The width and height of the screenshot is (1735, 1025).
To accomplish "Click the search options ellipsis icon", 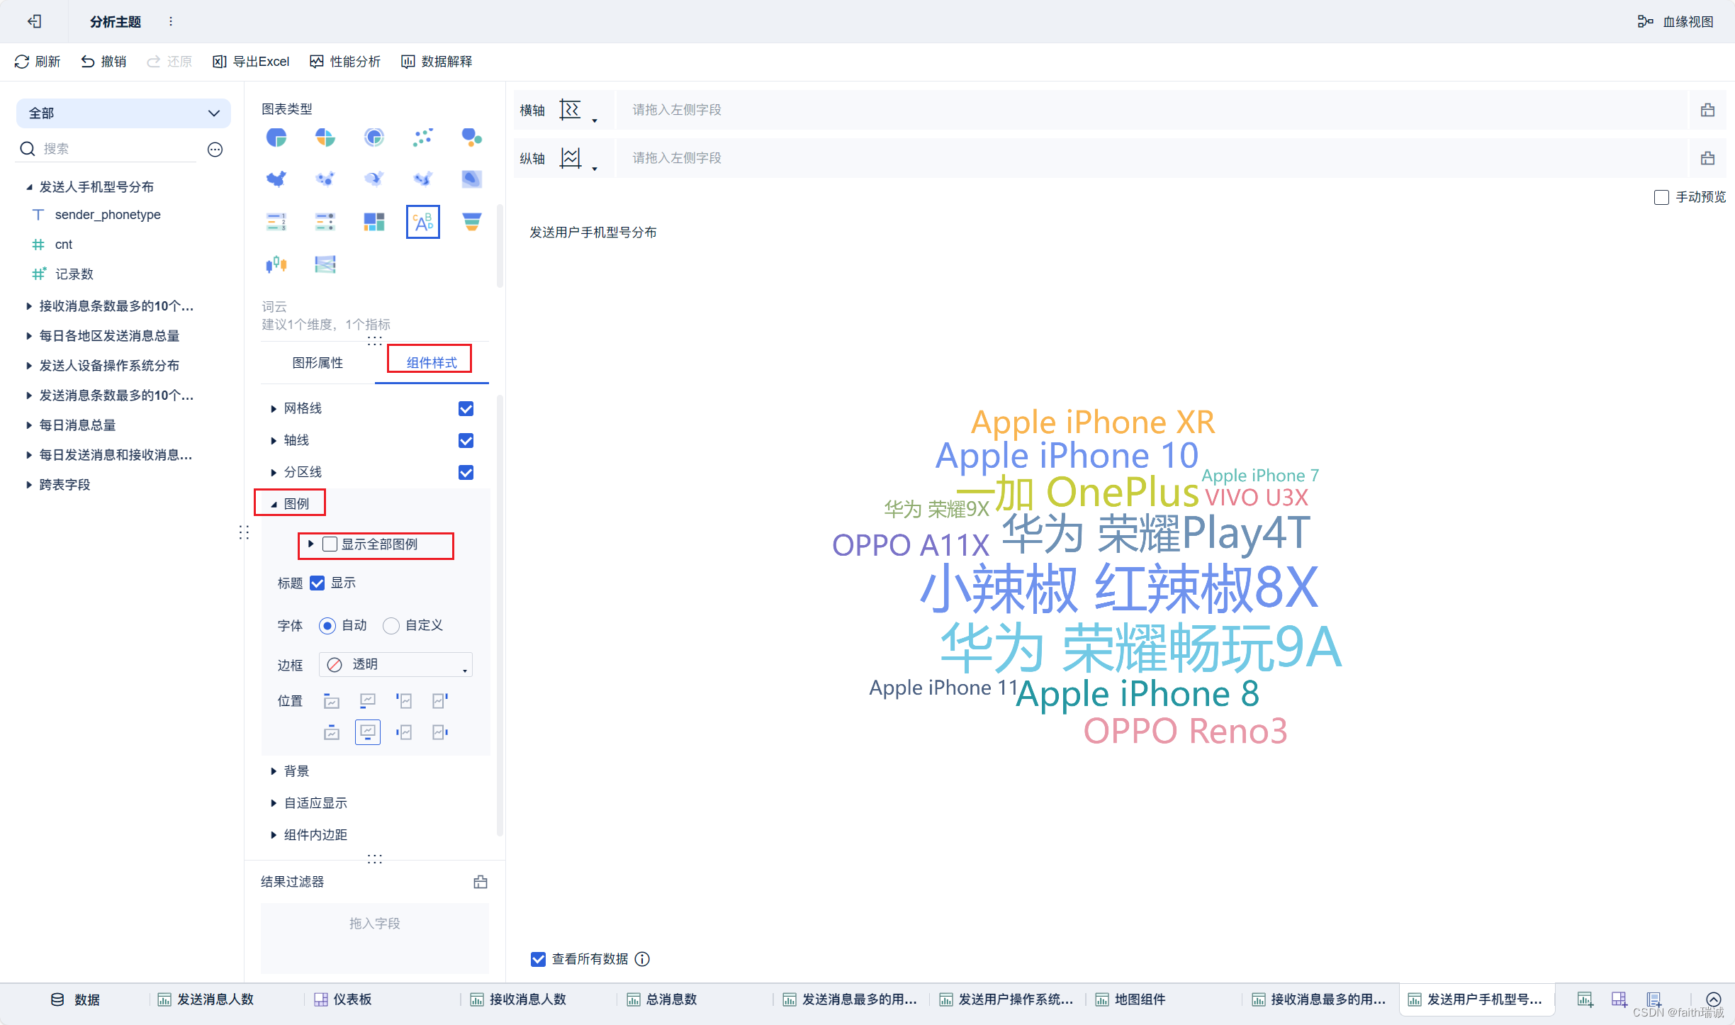I will [x=215, y=150].
